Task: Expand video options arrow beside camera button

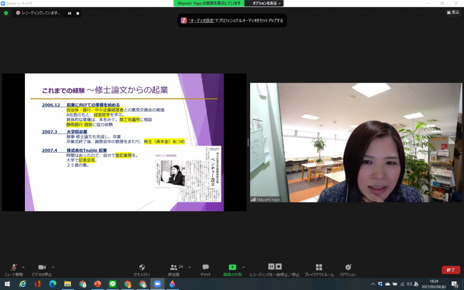Action: coord(53,267)
